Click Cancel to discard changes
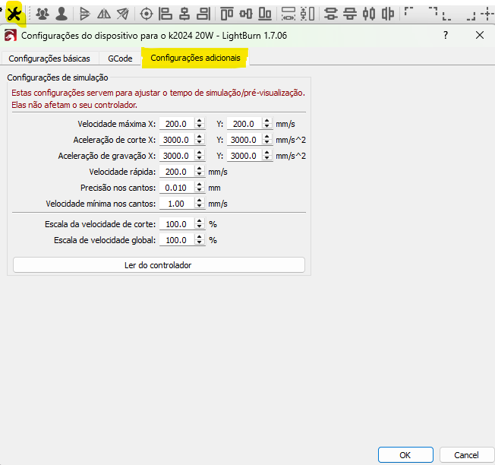 tap(466, 454)
